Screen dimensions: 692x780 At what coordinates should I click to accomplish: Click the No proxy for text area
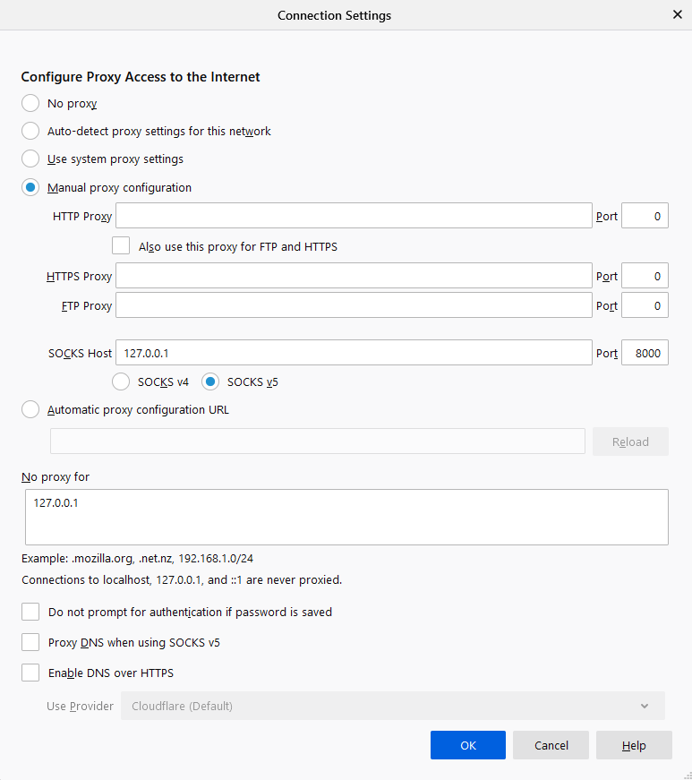point(347,517)
